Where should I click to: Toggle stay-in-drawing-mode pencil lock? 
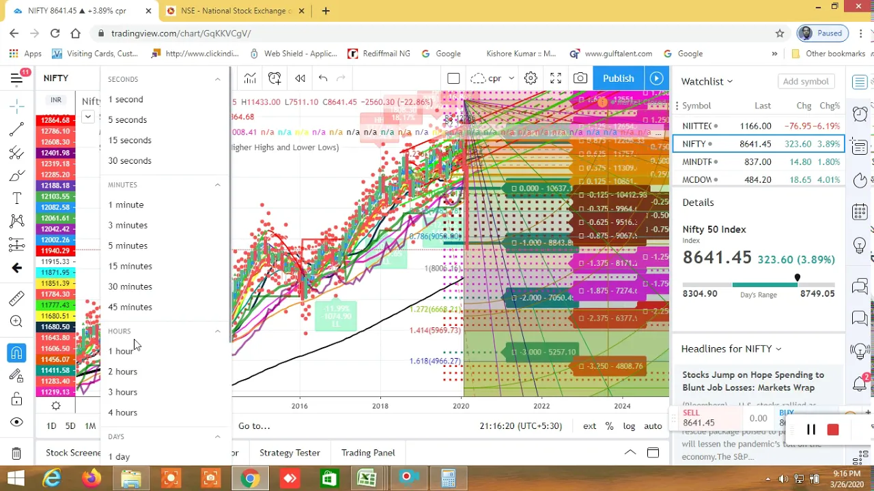point(17,375)
